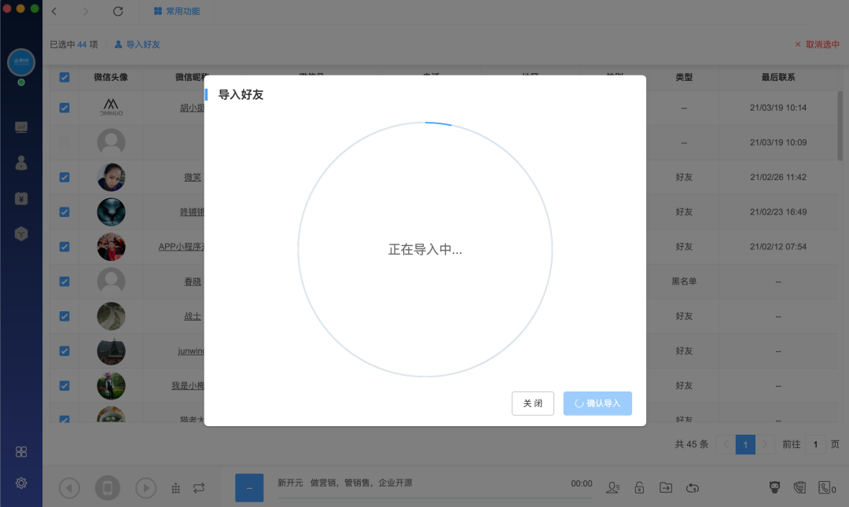Uncheck the checkbox for the junwin row

pos(64,351)
